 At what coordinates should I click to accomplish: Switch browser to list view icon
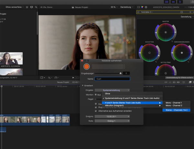[x=27, y=7]
